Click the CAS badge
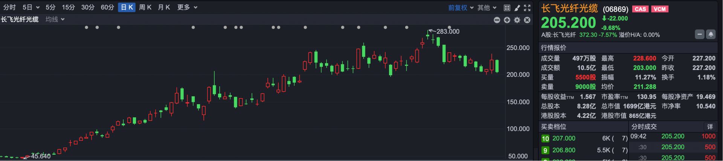This screenshot has width=723, height=161. click(640, 9)
